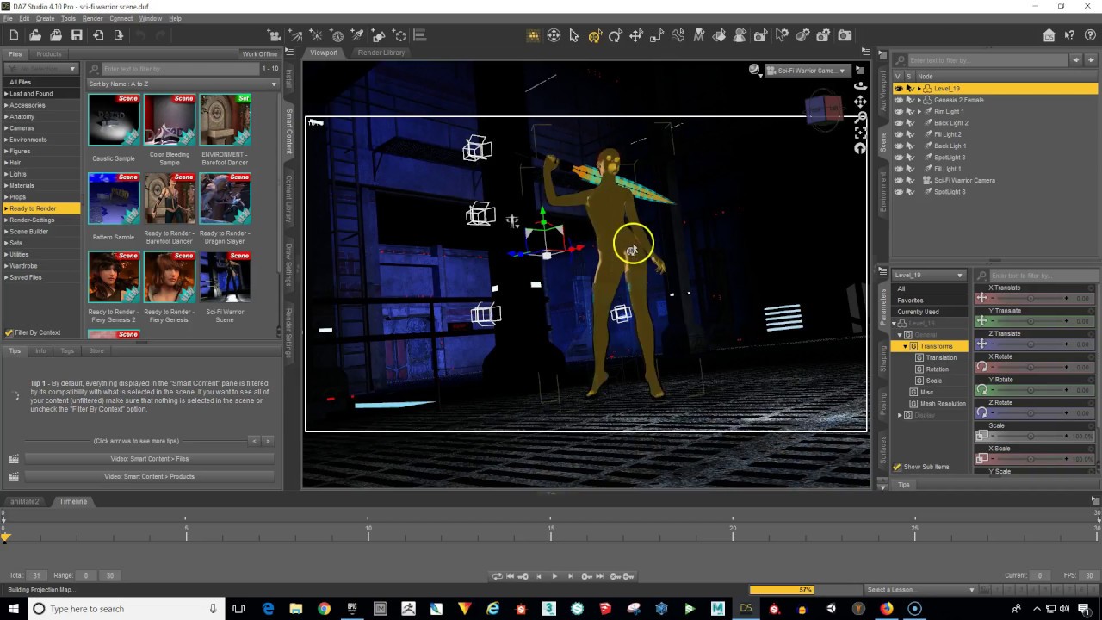Click the viewport pan arrows icon
Screen dimensions: 1102x620
click(860, 102)
